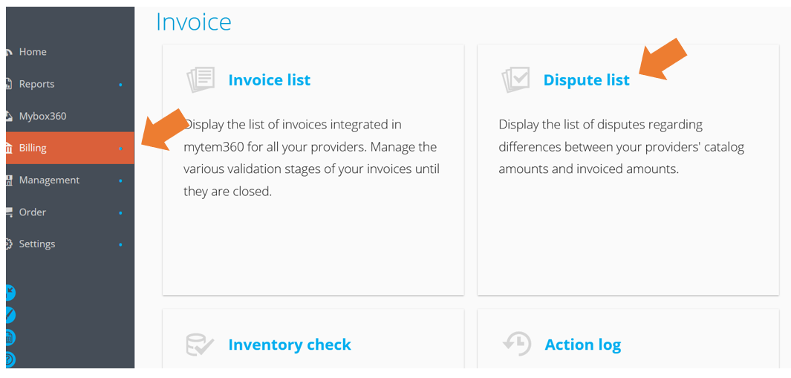Click the Action log history clock icon
This screenshot has height=378, width=791.
point(516,344)
